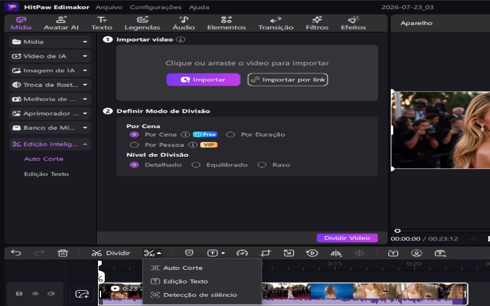The height and width of the screenshot is (306, 490).
Task: Click info icon beside Por Cena
Action: [x=186, y=135]
